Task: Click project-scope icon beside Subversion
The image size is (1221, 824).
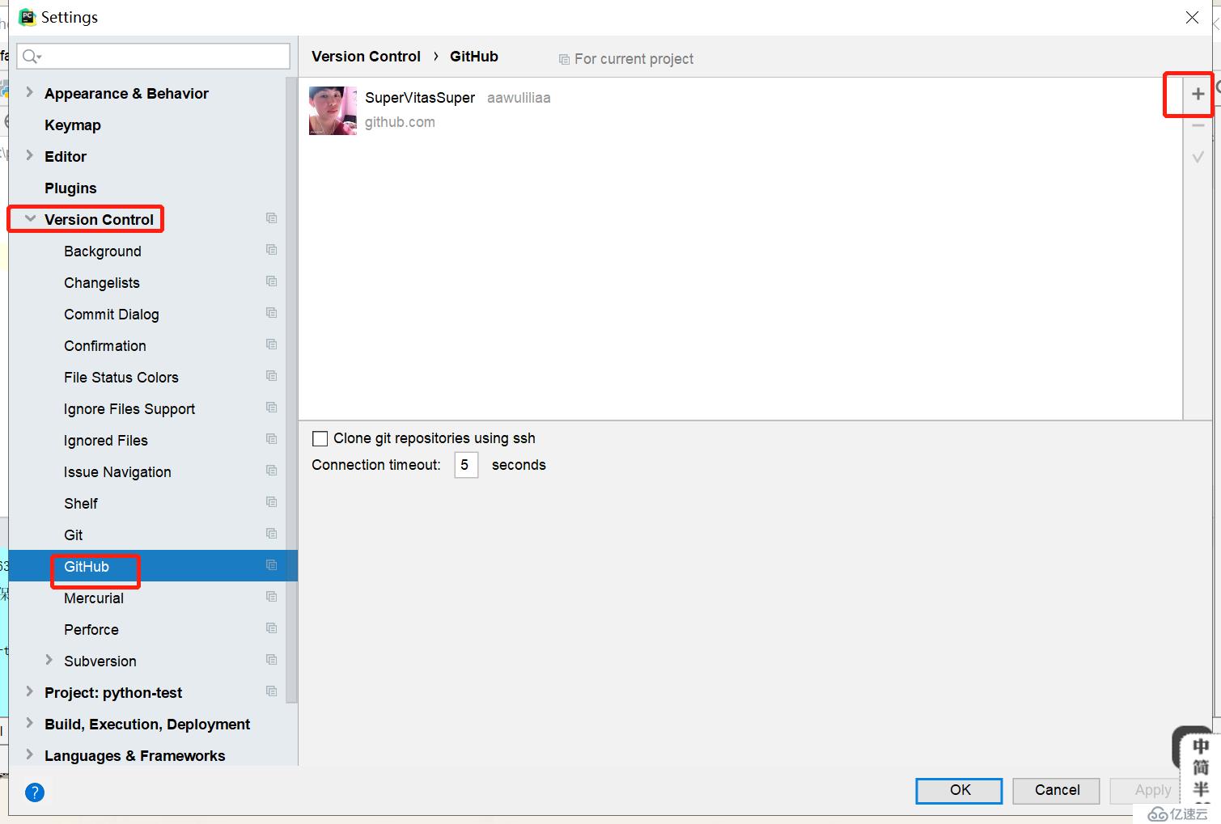Action: pos(272,660)
